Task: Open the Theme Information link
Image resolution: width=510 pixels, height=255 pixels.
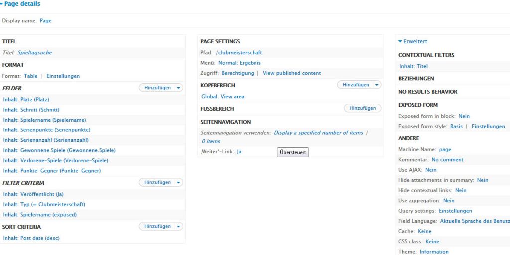Action: coord(434,252)
